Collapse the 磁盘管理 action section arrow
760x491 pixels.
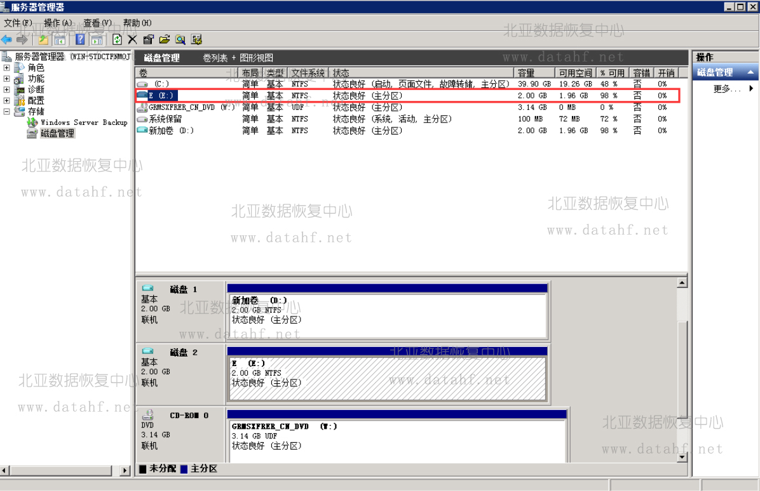750,72
